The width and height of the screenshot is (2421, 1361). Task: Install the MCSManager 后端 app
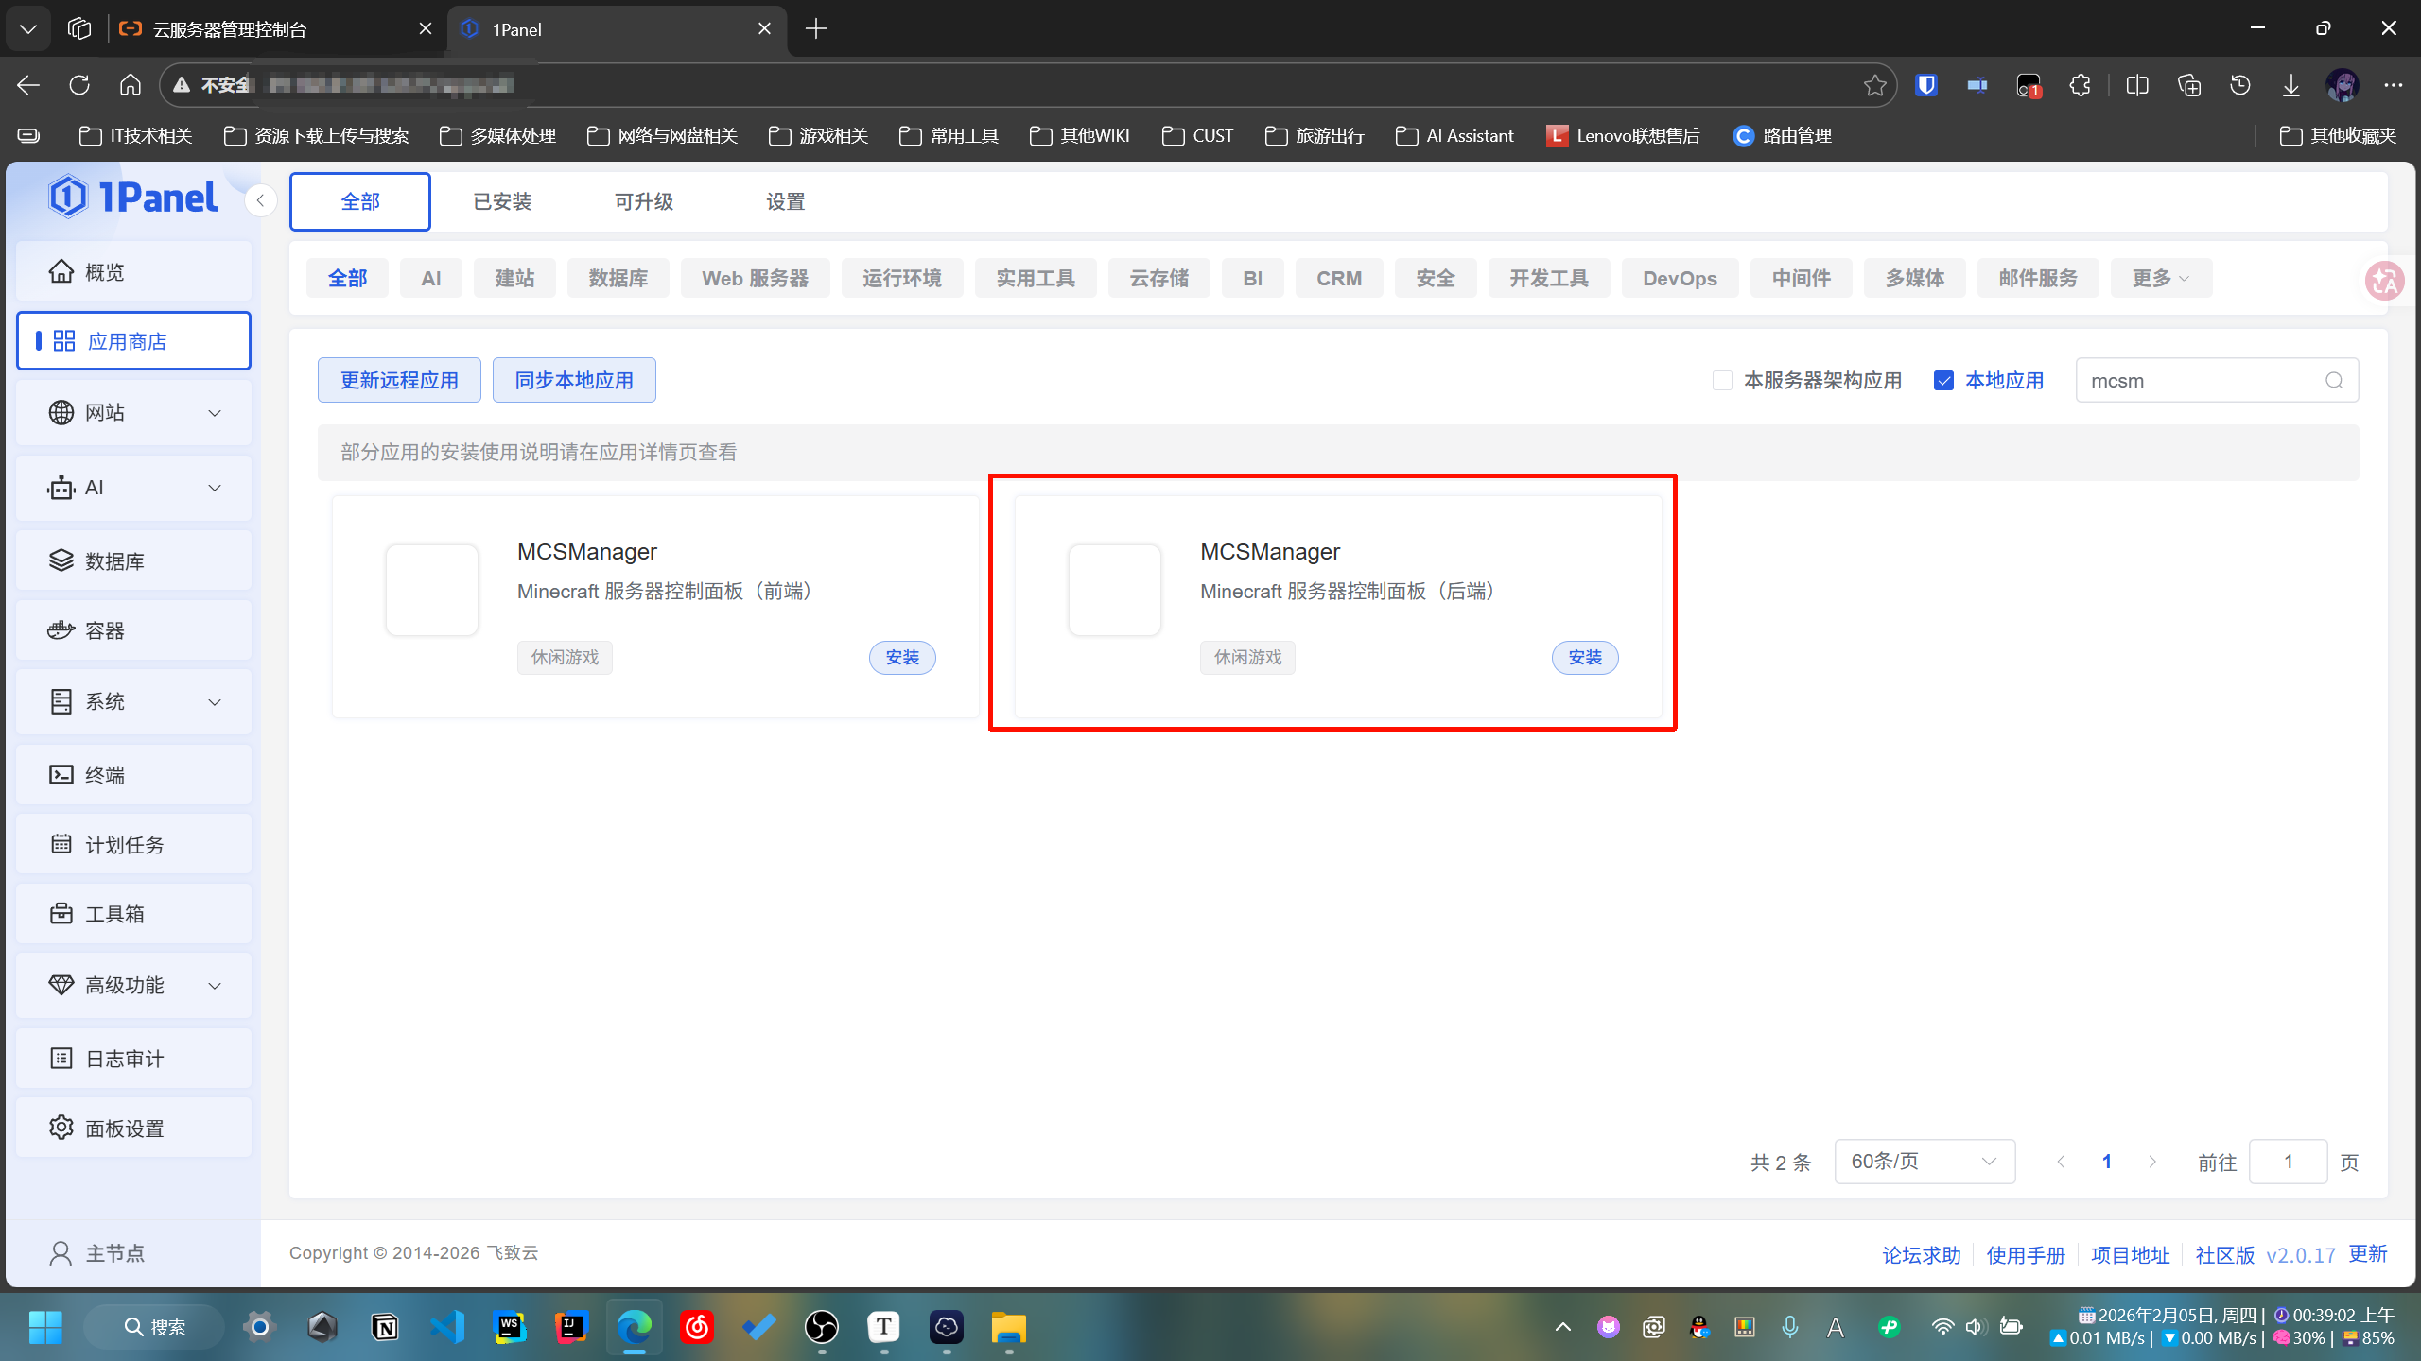tap(1584, 658)
